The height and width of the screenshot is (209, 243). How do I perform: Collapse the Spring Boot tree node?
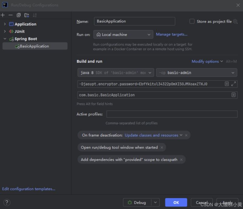[5, 39]
